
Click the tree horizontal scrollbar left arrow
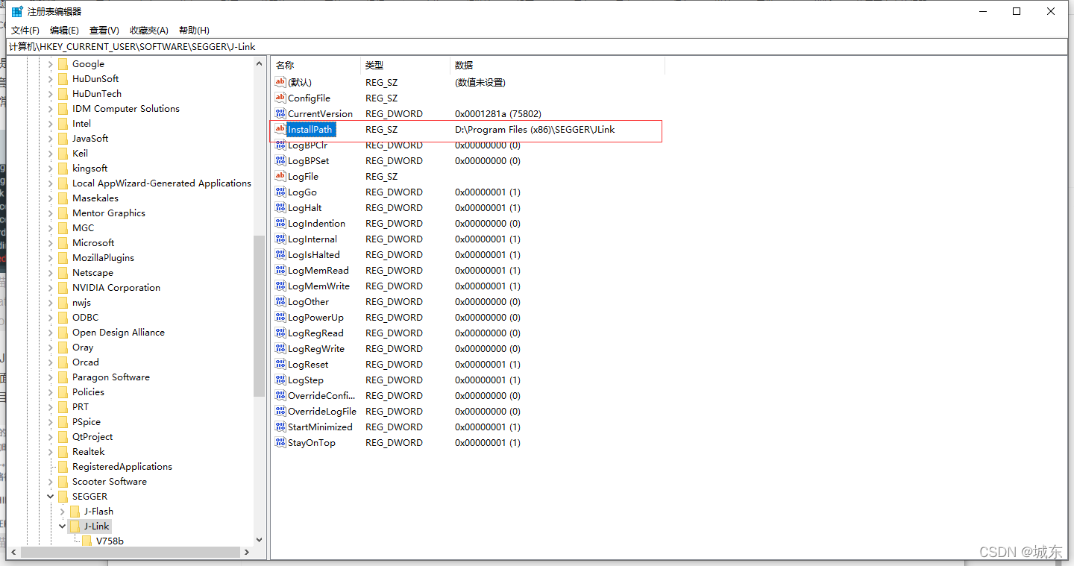(13, 552)
